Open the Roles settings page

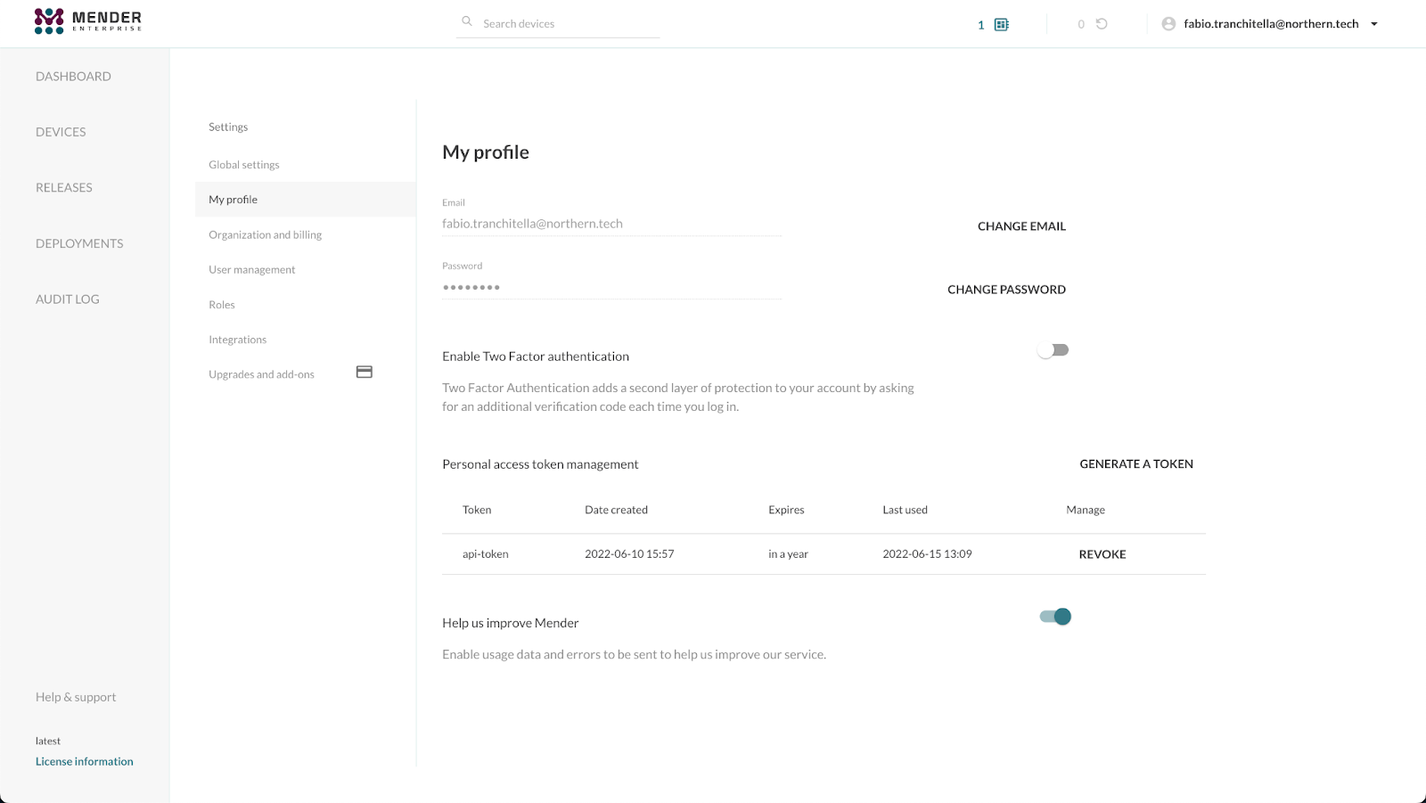click(x=221, y=304)
